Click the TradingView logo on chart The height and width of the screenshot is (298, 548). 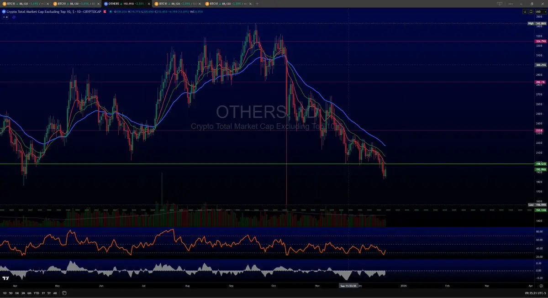tap(5, 278)
